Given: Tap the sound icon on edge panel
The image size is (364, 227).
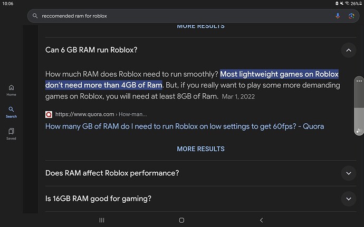Looking at the screenshot, I should [x=359, y=131].
